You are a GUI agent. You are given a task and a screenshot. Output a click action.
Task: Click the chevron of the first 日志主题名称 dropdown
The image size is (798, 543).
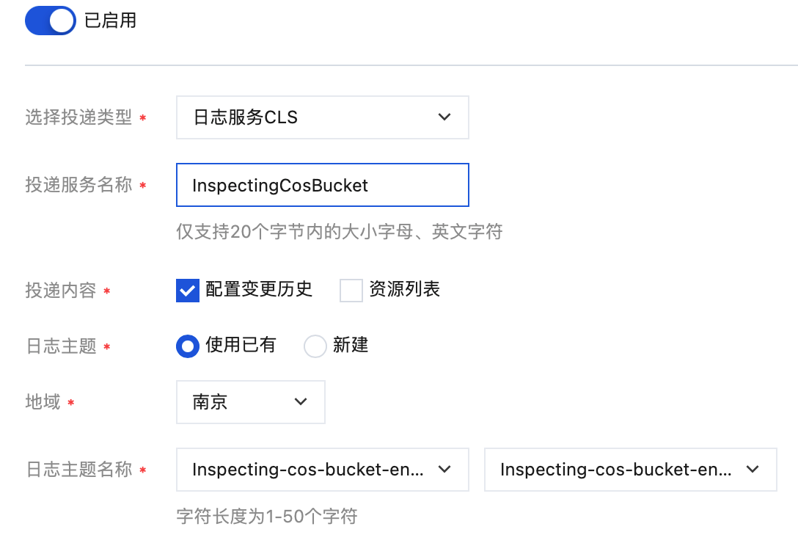click(444, 470)
